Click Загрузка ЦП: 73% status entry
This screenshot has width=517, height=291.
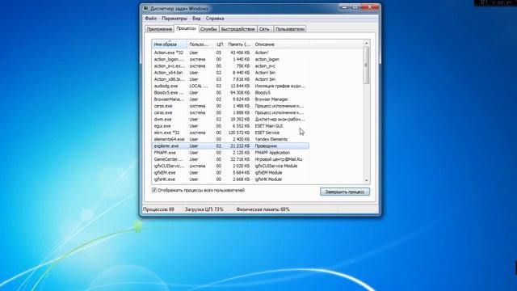pyautogui.click(x=204, y=209)
